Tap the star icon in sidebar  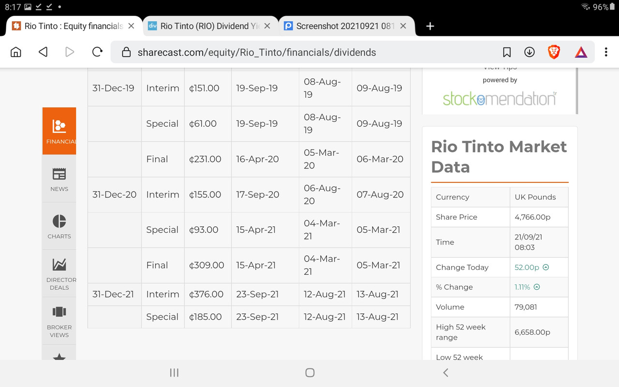point(59,357)
